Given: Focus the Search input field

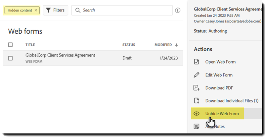Looking at the screenshot, I should click(126, 10).
